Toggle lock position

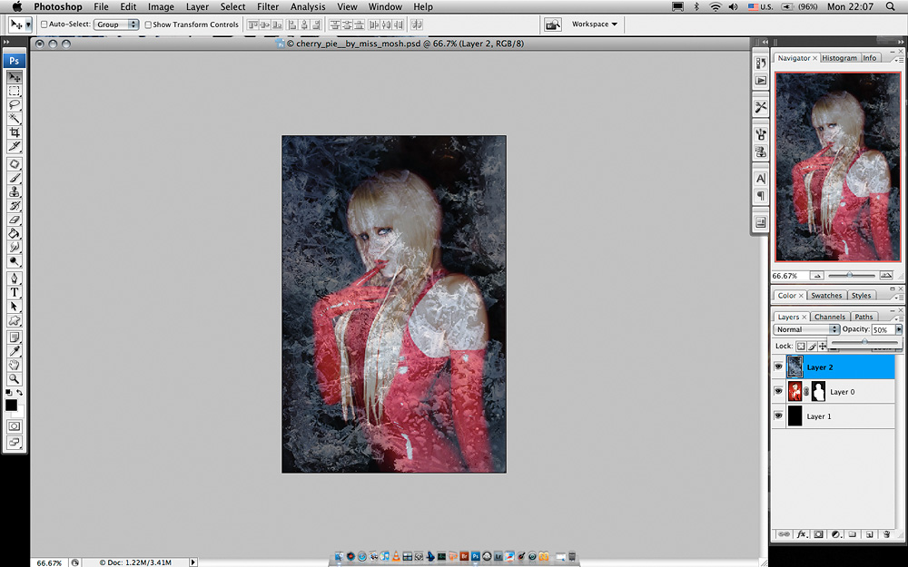coord(823,346)
